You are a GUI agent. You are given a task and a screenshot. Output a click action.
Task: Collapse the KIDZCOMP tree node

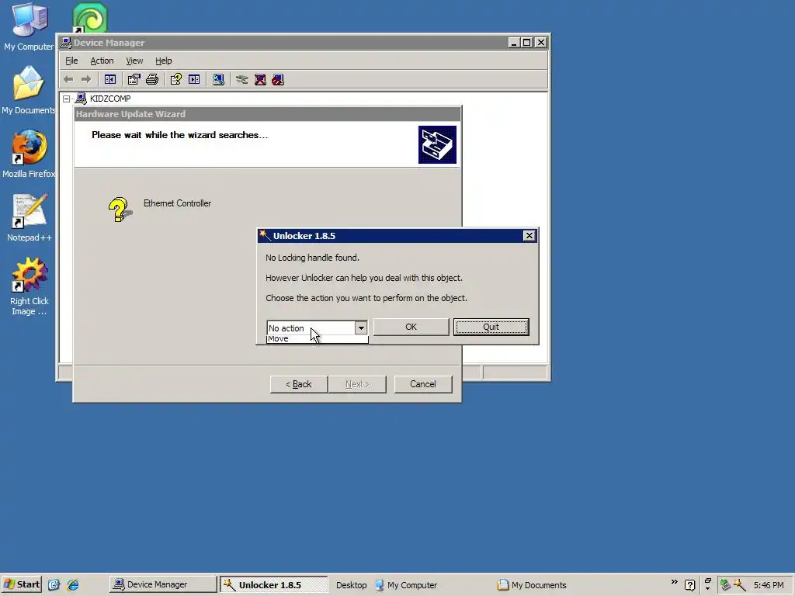(x=67, y=99)
